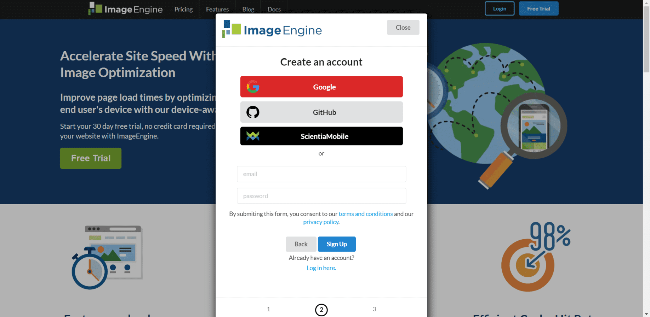Image resolution: width=650 pixels, height=317 pixels.
Task: Click the 98% target illustration
Action: [x=536, y=257]
